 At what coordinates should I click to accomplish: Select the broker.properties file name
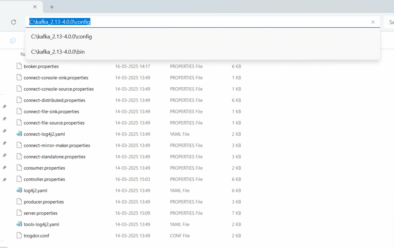pyautogui.click(x=41, y=67)
